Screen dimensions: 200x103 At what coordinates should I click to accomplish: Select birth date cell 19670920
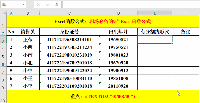(118, 63)
